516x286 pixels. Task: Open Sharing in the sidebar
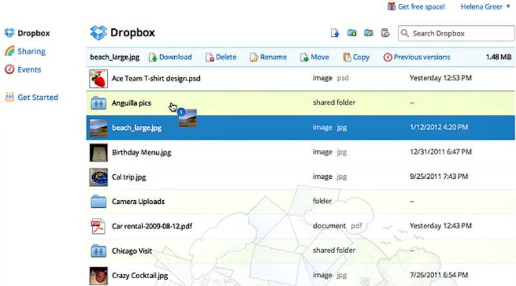tap(31, 51)
